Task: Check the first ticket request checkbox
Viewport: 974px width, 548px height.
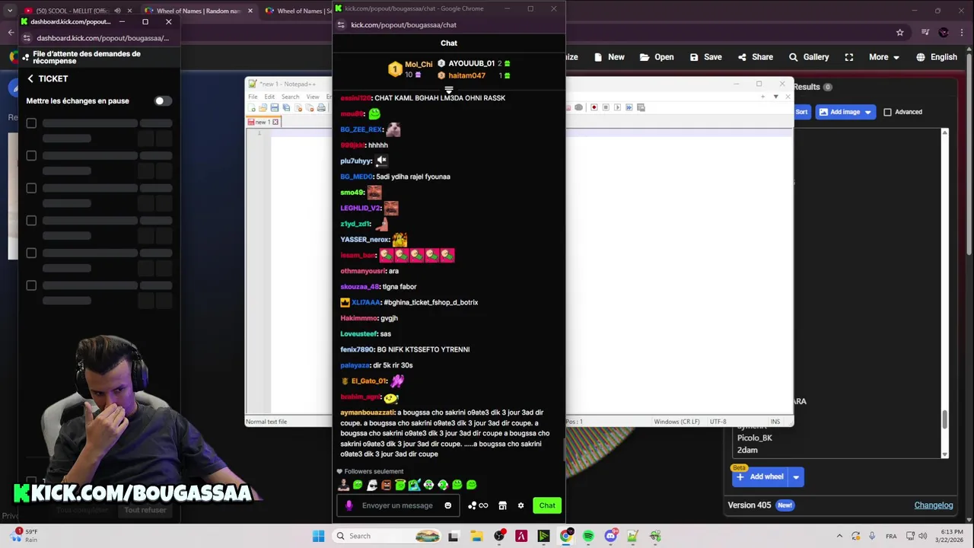Action: (x=31, y=123)
